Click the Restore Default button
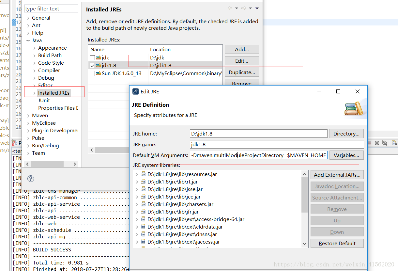The height and width of the screenshot is (271, 398). pyautogui.click(x=337, y=244)
